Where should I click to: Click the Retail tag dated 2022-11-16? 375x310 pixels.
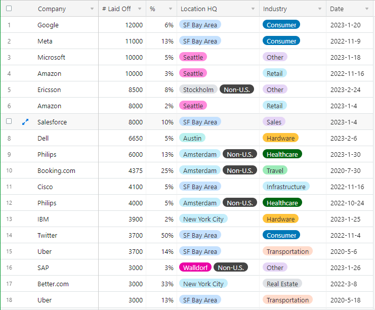point(275,73)
